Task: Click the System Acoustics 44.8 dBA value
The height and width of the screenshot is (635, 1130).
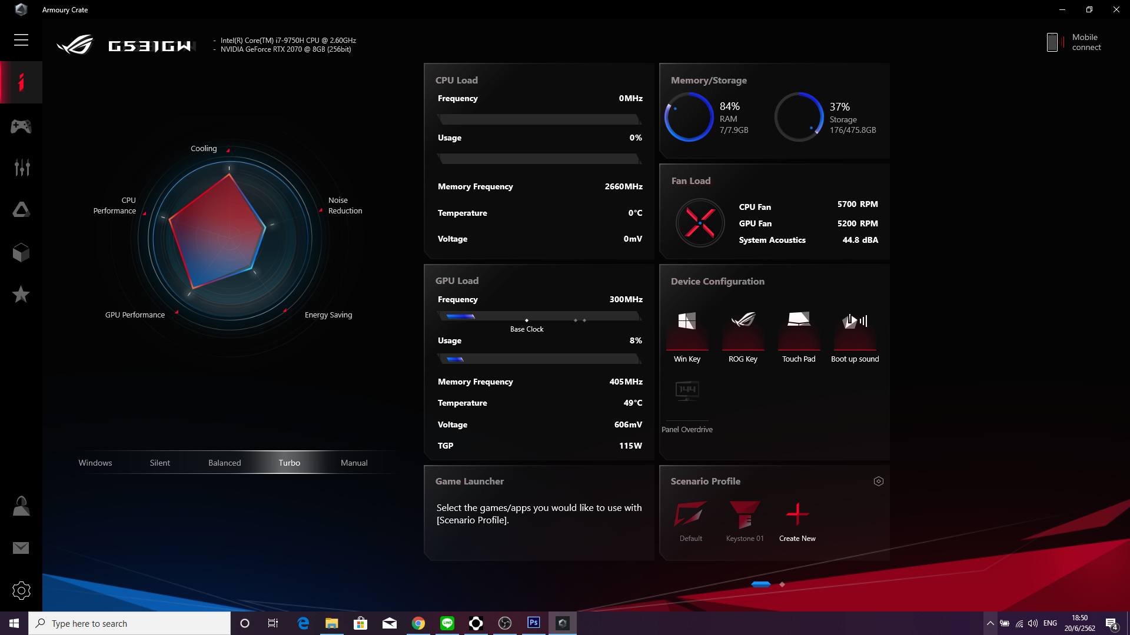Action: pos(860,240)
